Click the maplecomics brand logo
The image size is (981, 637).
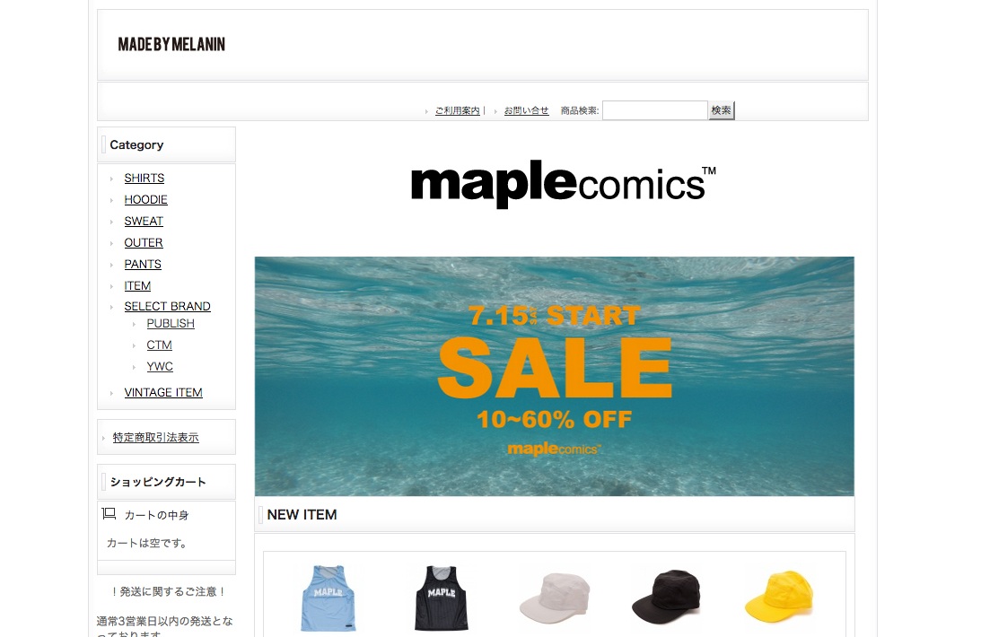[x=563, y=183]
